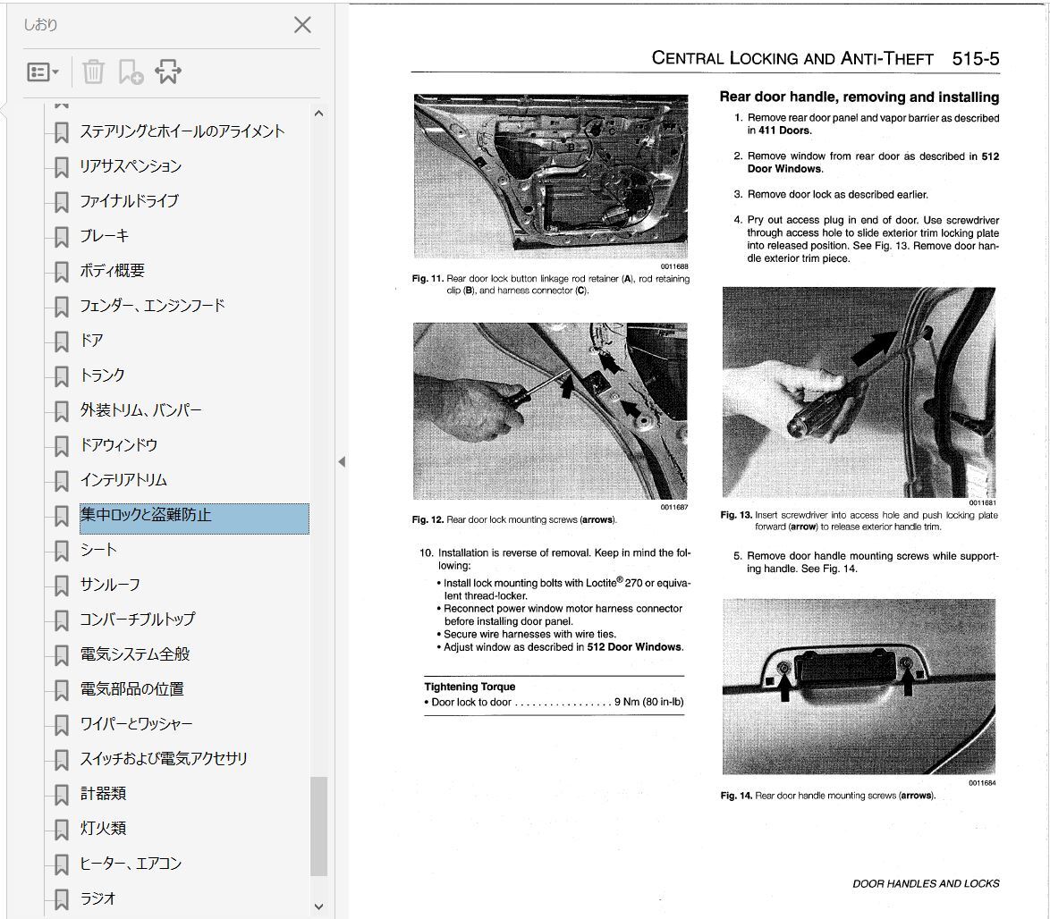Screen dimensions: 1050x919
Task: Click footer text DOOR HANDLES AND LOCKS
Action: [x=926, y=883]
